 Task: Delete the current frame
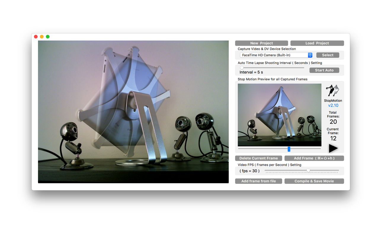coord(258,158)
